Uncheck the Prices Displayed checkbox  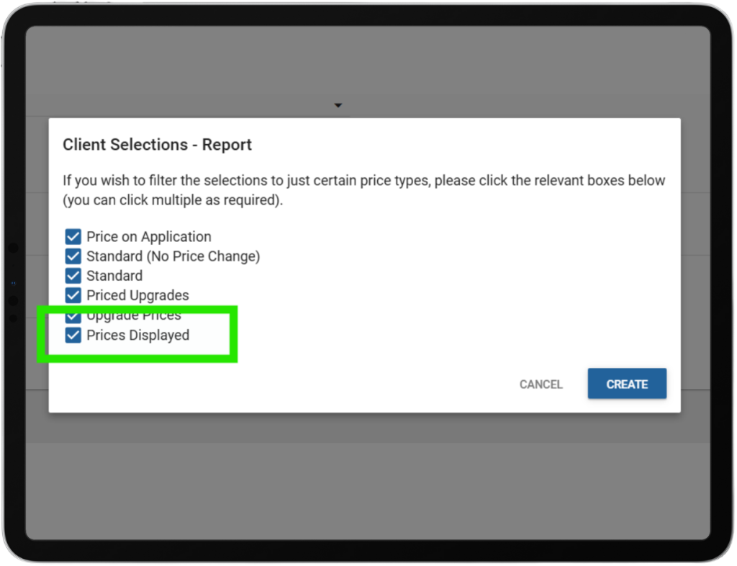73,336
